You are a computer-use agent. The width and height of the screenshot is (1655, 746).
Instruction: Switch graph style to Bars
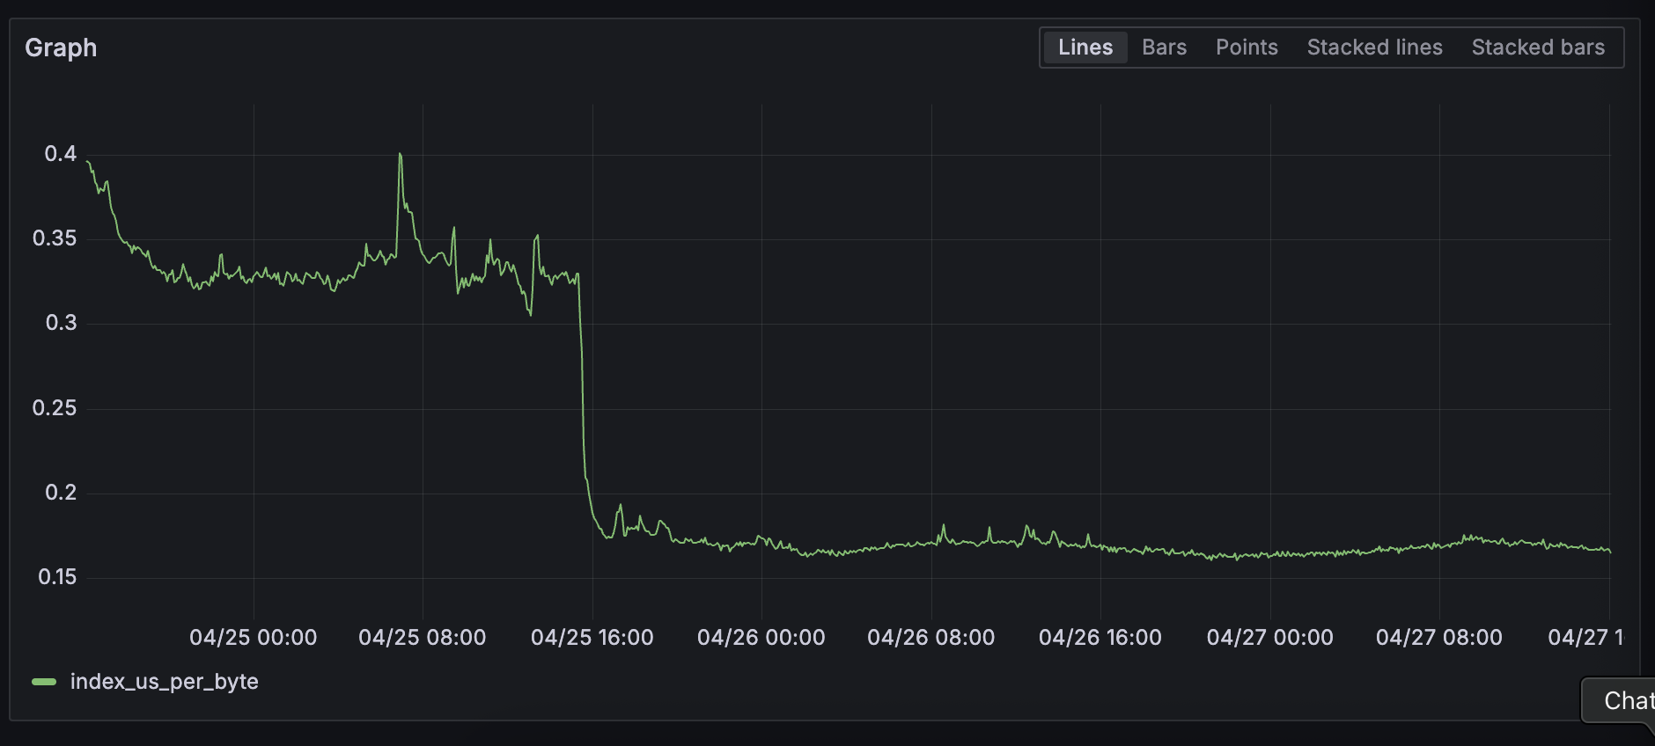coord(1164,48)
